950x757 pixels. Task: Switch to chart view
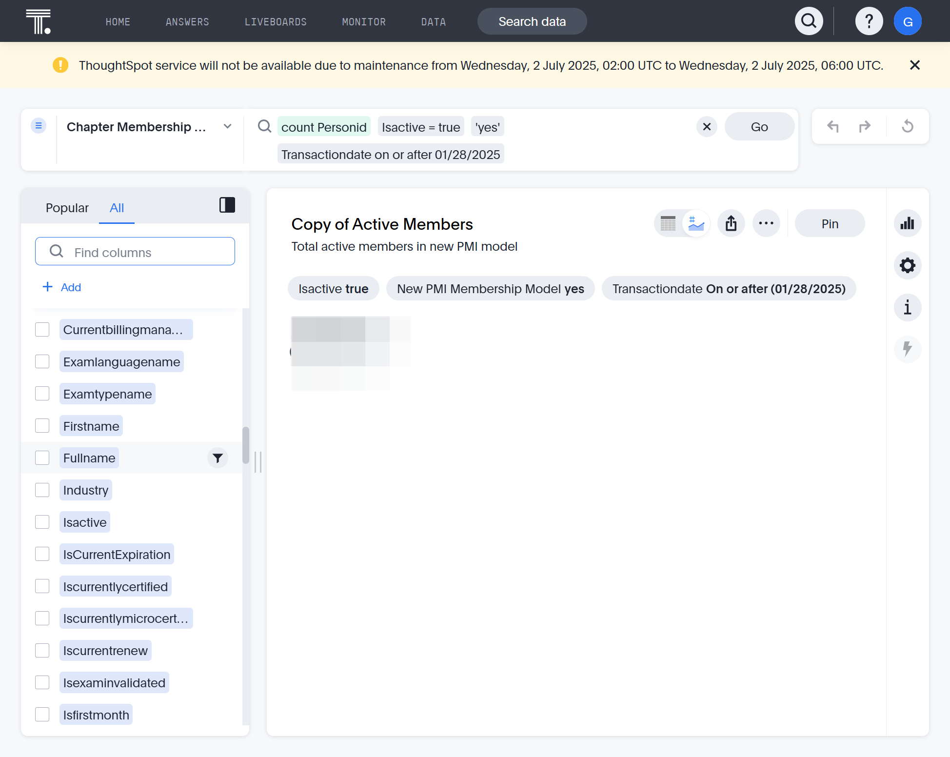click(x=696, y=224)
